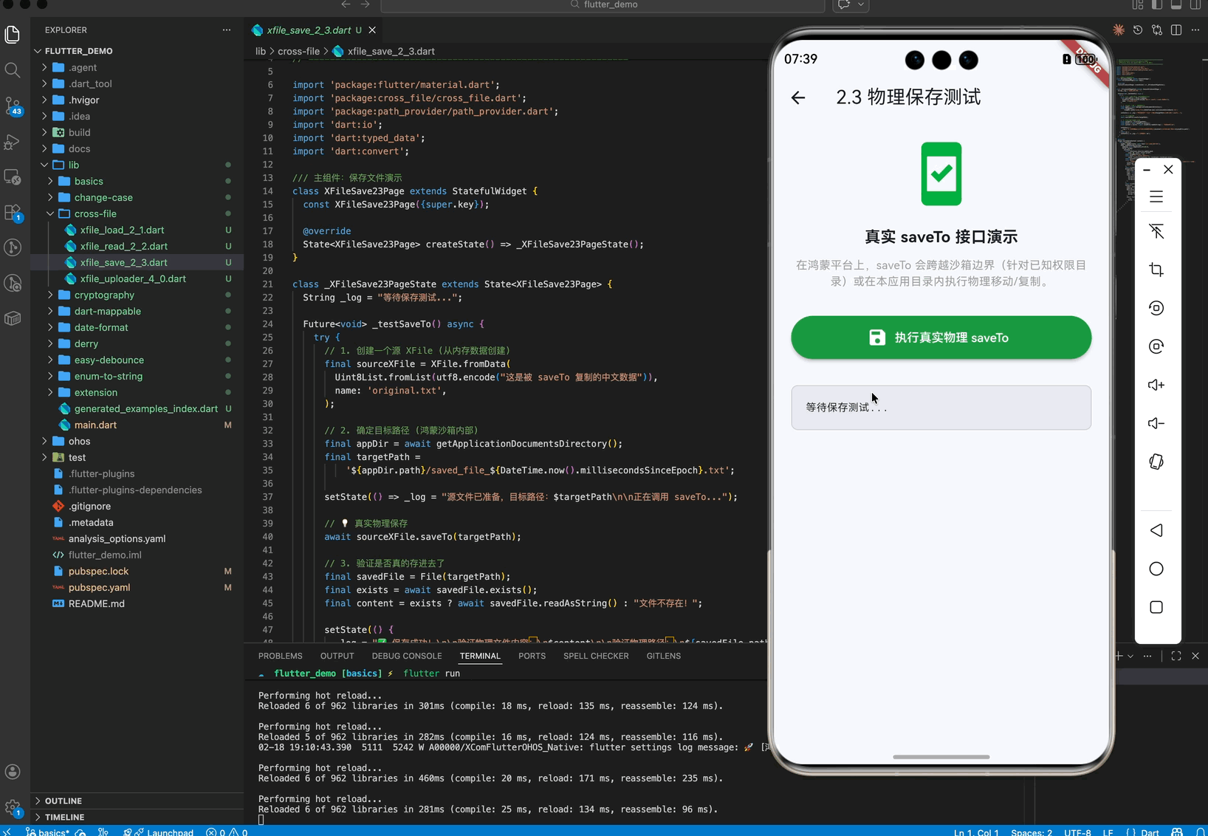
Task: Open the Accounts icon in activity bar
Action: pos(13,772)
